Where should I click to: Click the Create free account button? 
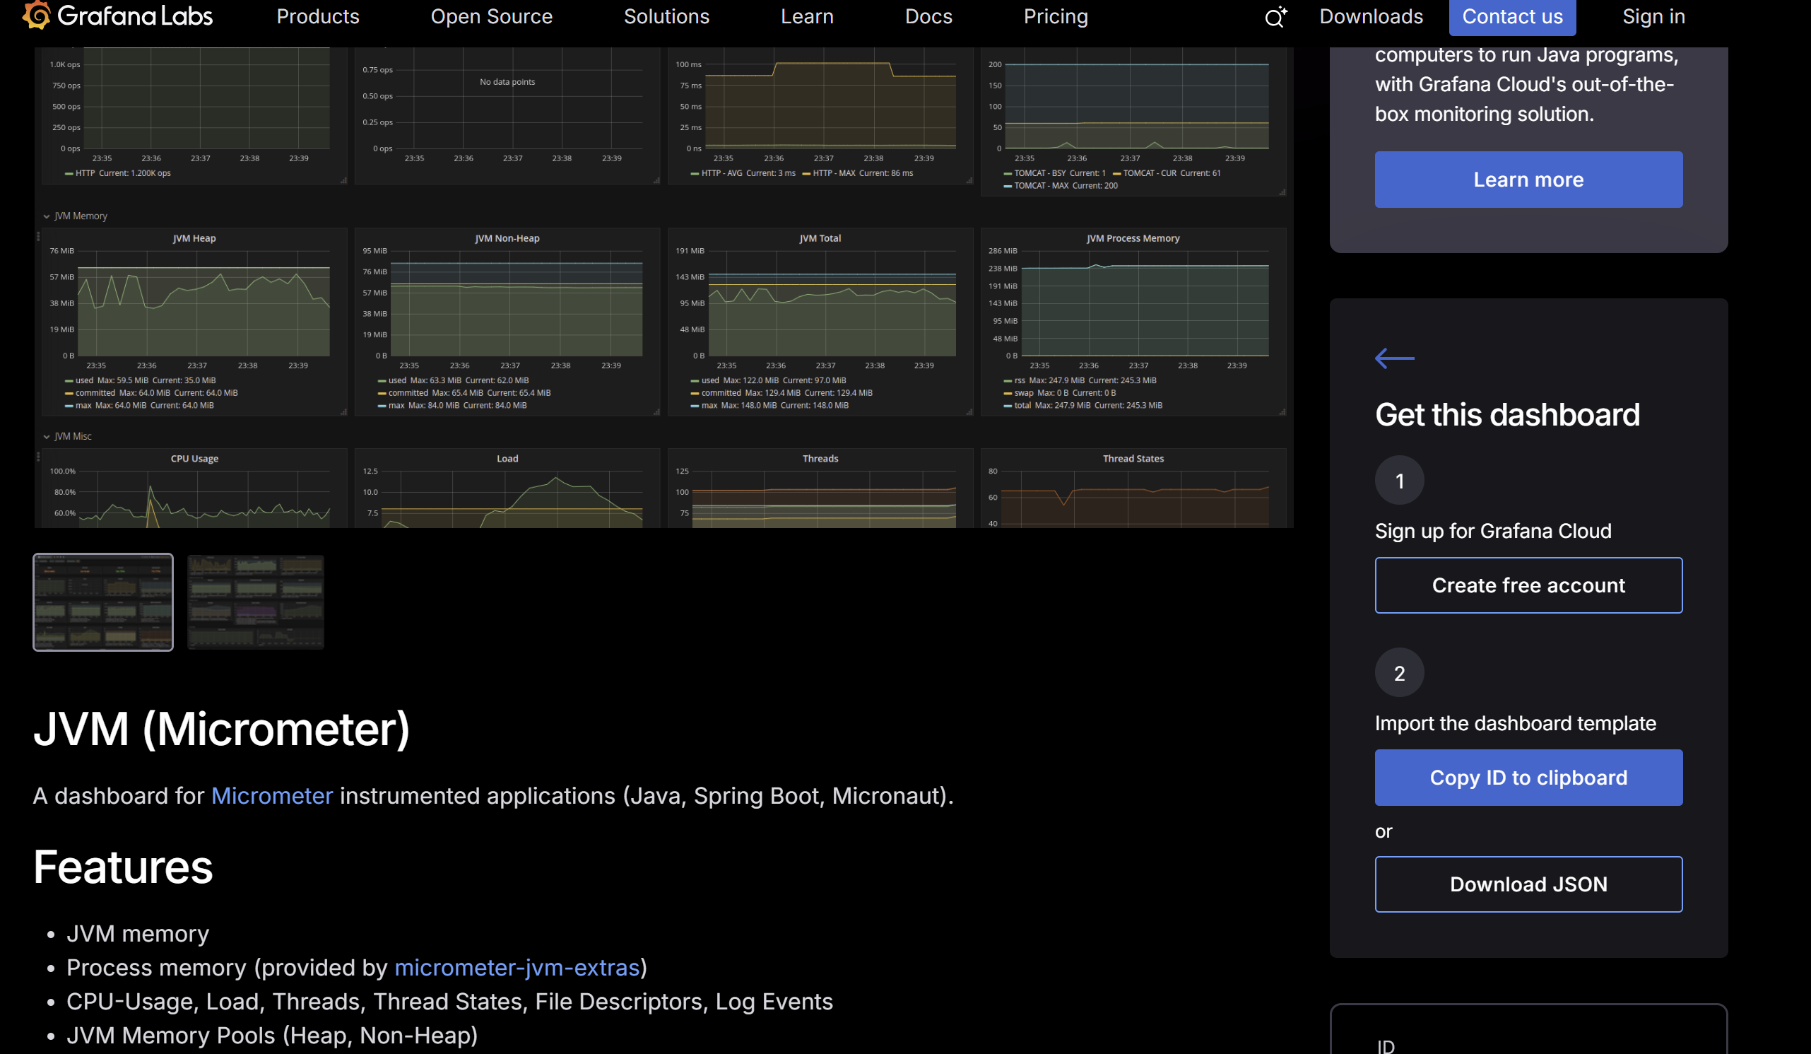point(1528,585)
